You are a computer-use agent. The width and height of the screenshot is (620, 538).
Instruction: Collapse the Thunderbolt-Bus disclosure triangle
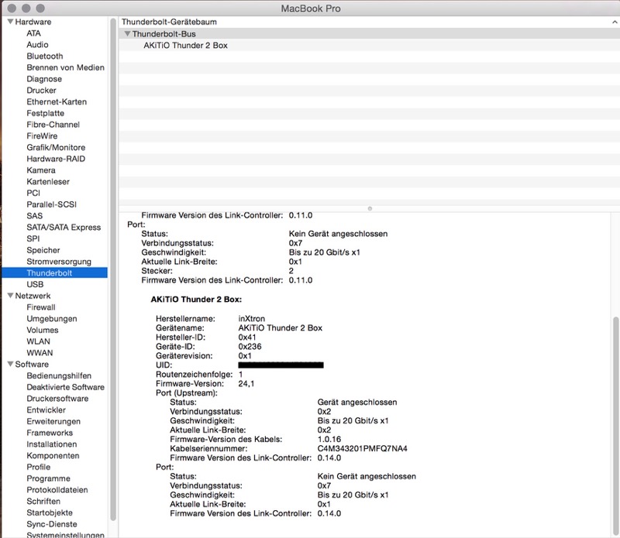point(127,34)
